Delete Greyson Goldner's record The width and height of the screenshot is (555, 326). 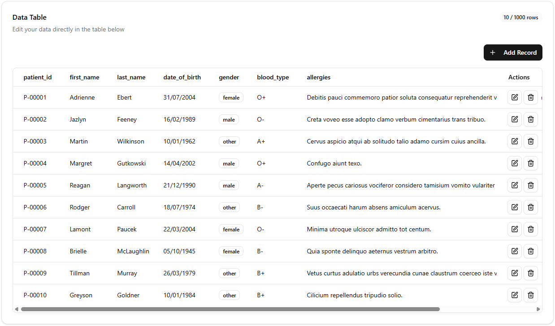[x=530, y=295]
